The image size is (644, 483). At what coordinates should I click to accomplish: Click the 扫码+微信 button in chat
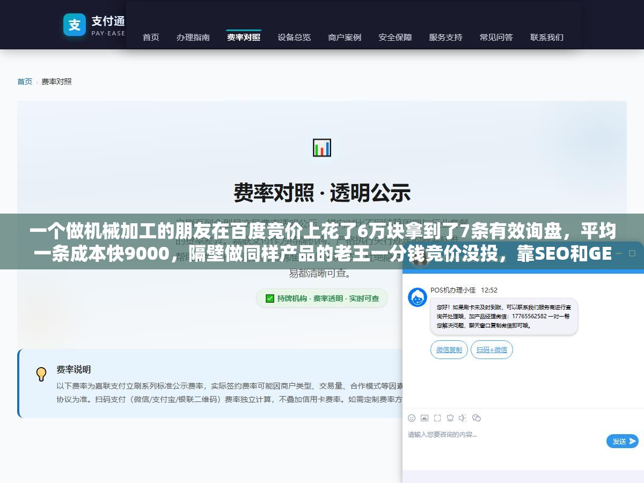[492, 350]
